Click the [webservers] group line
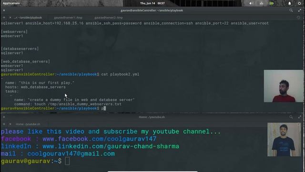This screenshot has height=172, width=305. point(14,32)
